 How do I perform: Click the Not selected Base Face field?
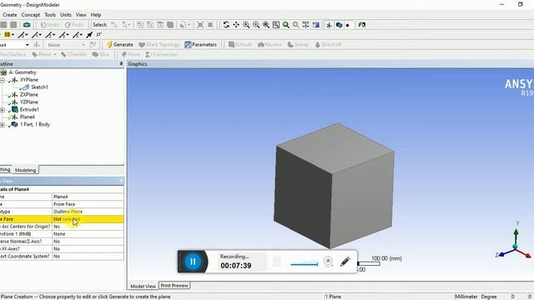[88, 219]
